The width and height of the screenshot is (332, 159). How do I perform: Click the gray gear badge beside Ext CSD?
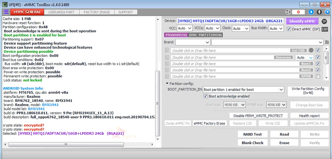pos(311,50)
